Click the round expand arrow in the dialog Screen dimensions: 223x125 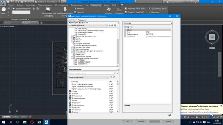tap(169, 115)
